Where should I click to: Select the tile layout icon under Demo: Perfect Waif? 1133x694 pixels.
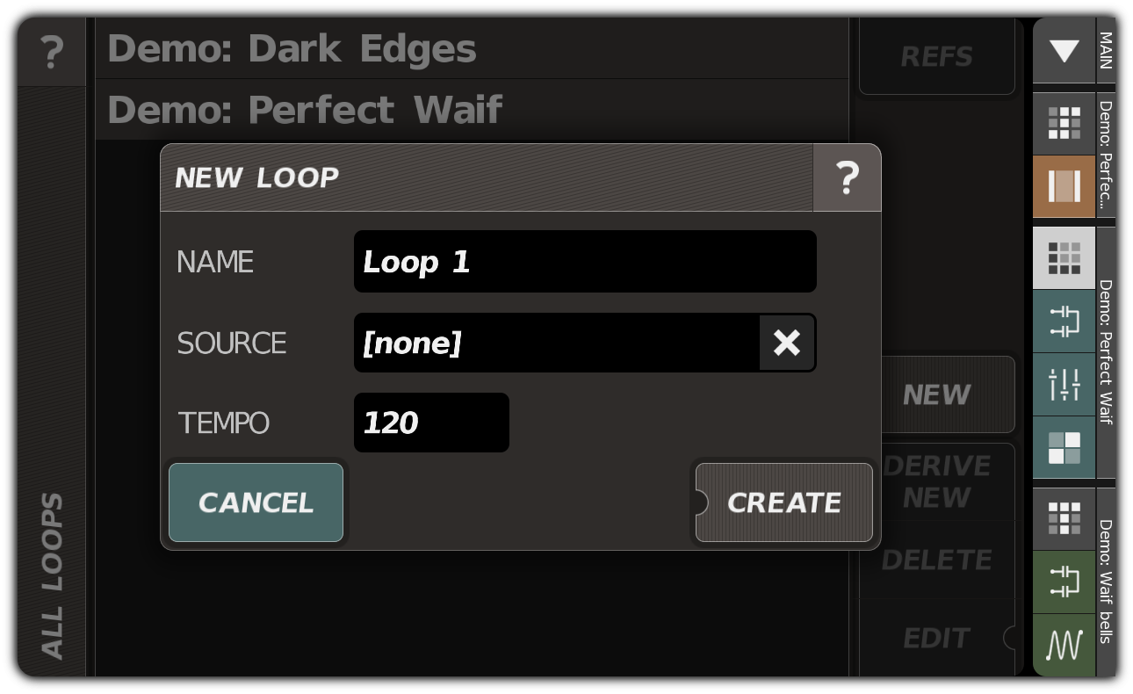click(x=1064, y=448)
